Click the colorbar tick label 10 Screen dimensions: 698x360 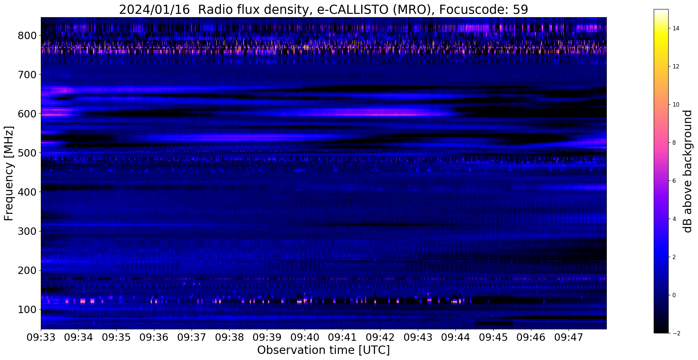[676, 105]
